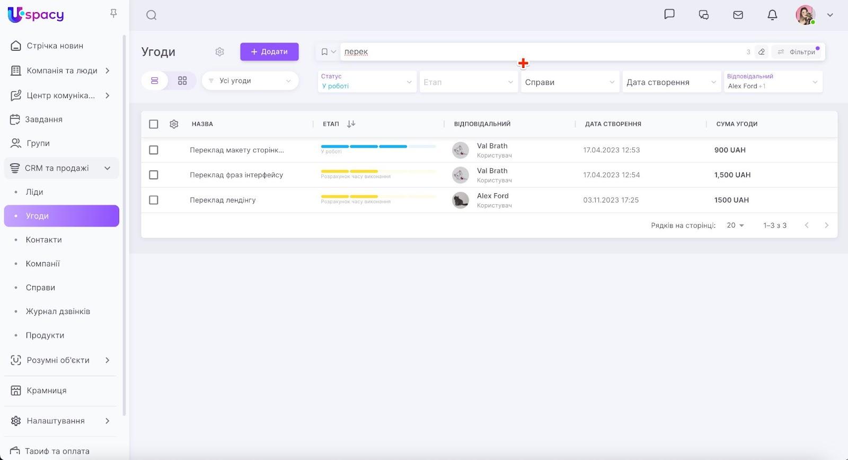Open Завдання from the sidebar menu

point(44,119)
